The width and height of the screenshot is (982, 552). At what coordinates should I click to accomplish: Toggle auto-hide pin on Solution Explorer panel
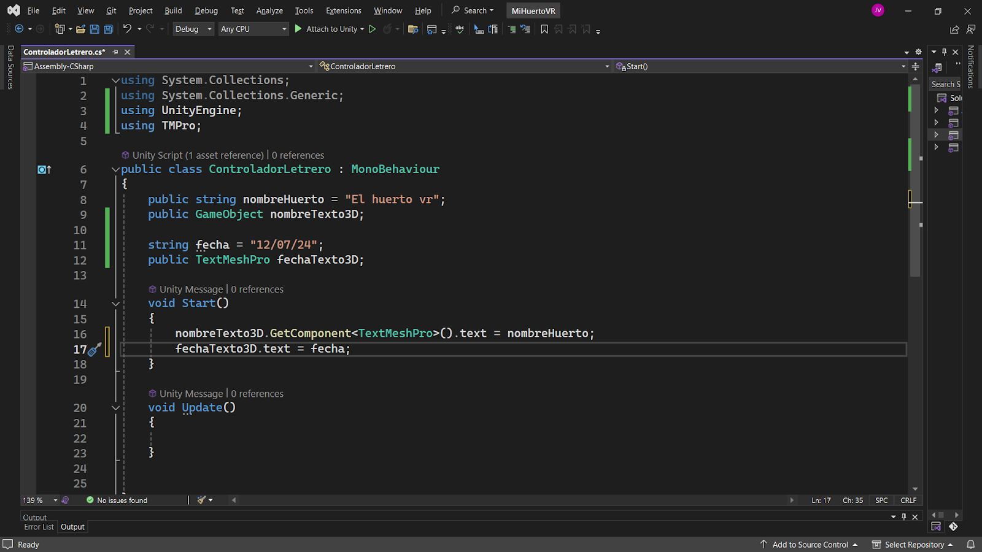coord(945,52)
